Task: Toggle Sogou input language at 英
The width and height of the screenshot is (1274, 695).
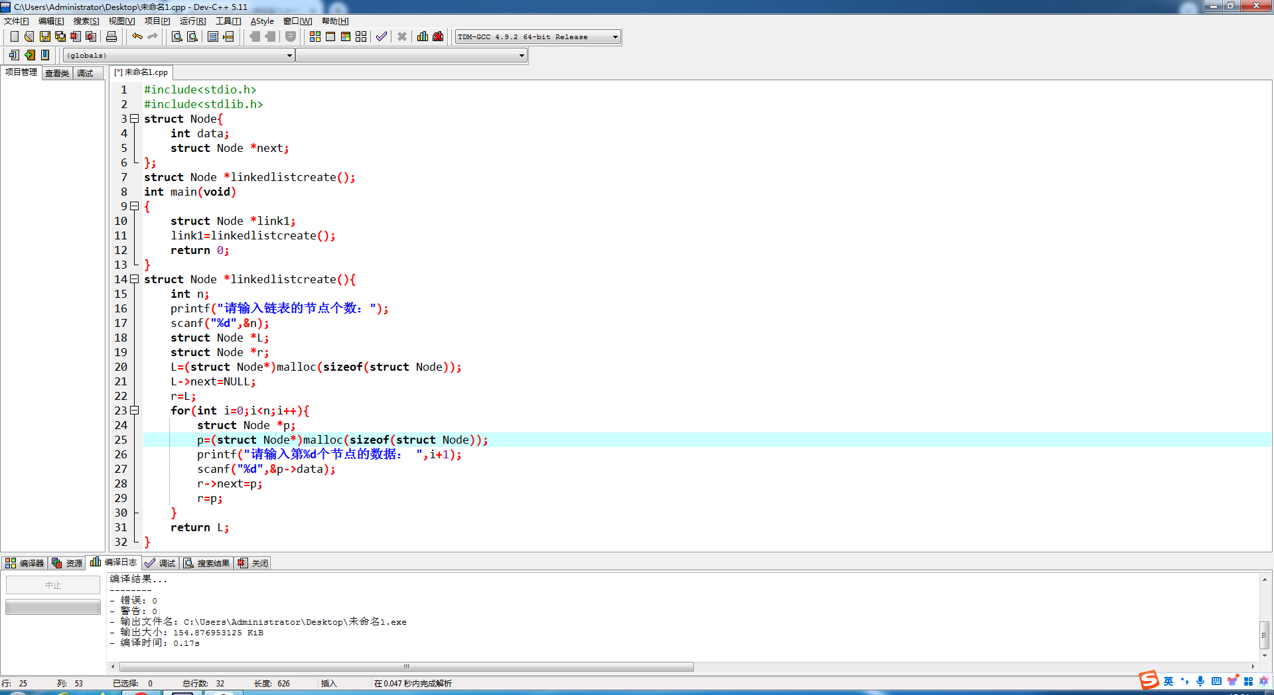Action: pyautogui.click(x=1168, y=681)
